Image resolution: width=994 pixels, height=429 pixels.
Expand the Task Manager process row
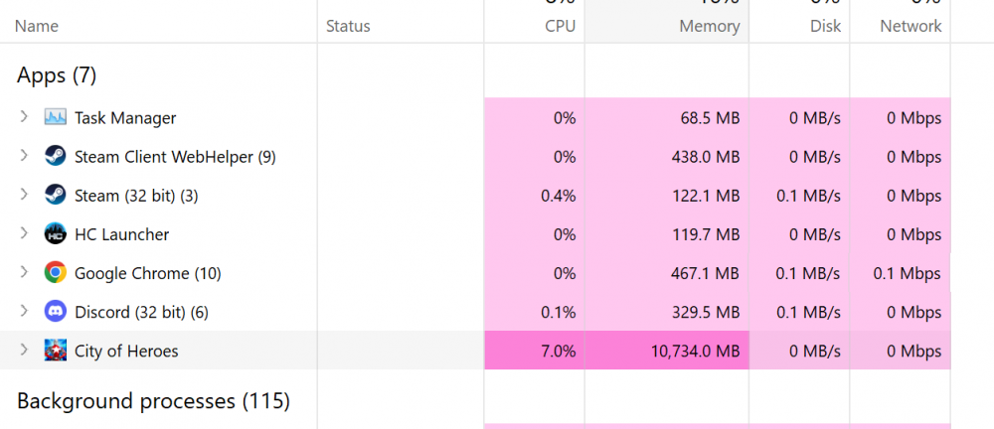pos(24,118)
